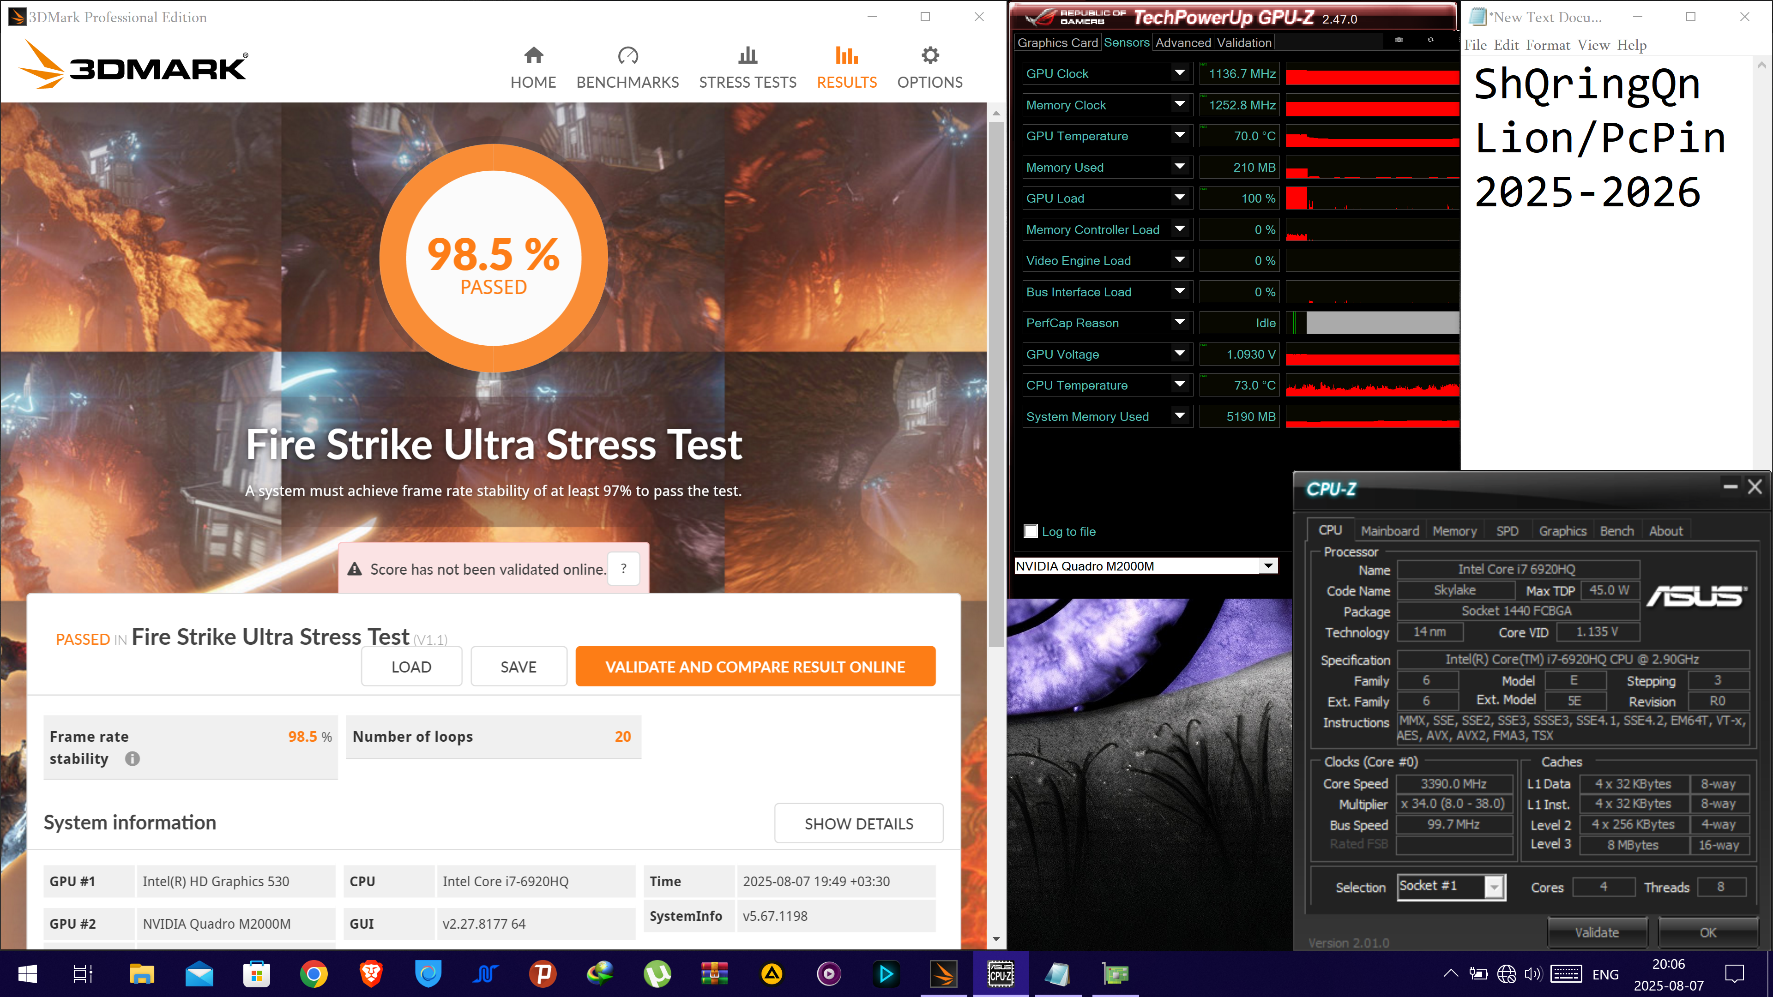This screenshot has height=997, width=1773.
Task: Go to 3DMark Home tab
Action: click(x=533, y=67)
